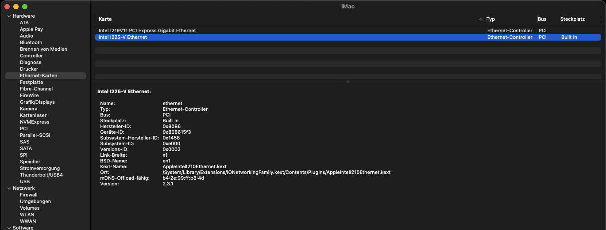Sort the list by Typ column
This screenshot has width=606, height=230.
coord(490,19)
